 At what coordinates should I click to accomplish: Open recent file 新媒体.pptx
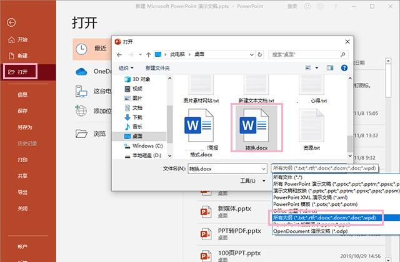[x=234, y=211]
